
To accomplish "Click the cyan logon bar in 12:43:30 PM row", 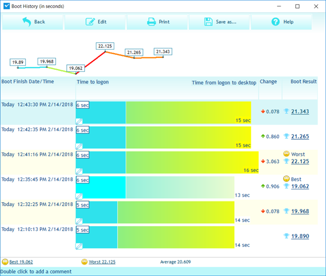I will point(101,113).
